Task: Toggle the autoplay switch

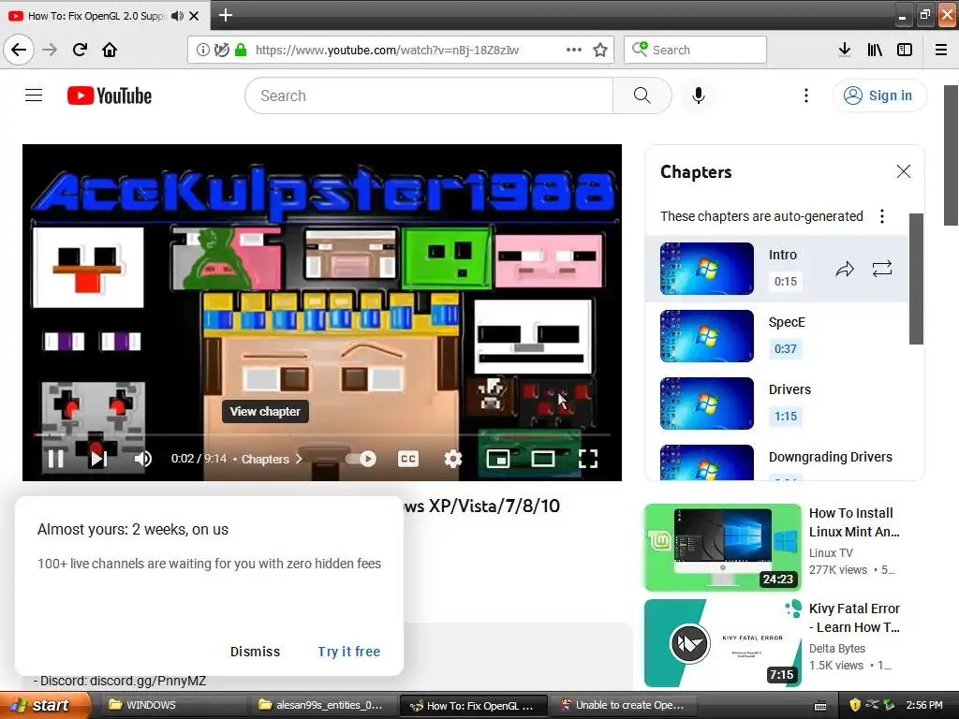Action: coord(361,459)
